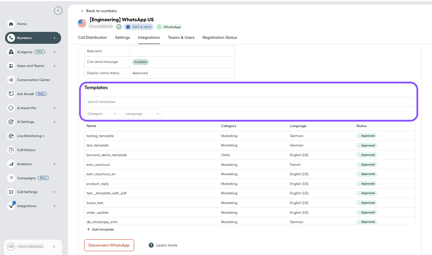This screenshot has height=255, width=432.
Task: Click the Disconnect WhatsApp button
Action: [109, 245]
